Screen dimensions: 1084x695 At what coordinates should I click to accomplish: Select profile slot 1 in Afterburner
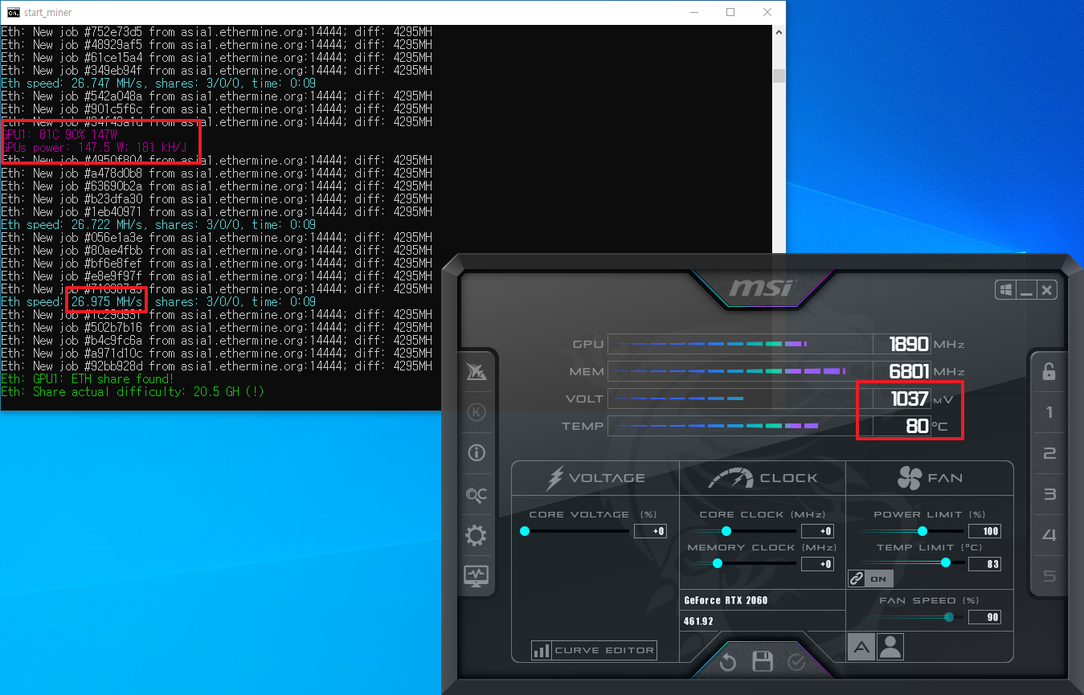[1049, 413]
